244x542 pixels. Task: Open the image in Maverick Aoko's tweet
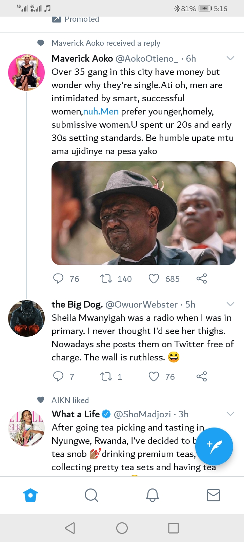click(x=143, y=213)
